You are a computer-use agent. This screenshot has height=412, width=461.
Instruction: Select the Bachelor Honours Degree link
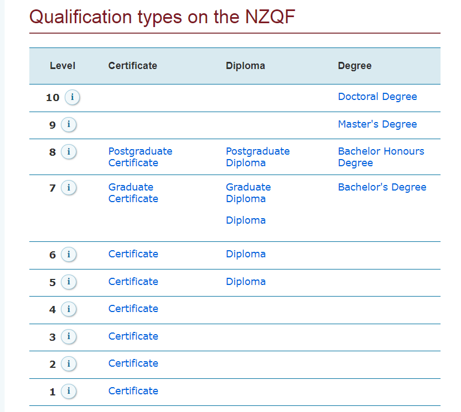pyautogui.click(x=381, y=157)
